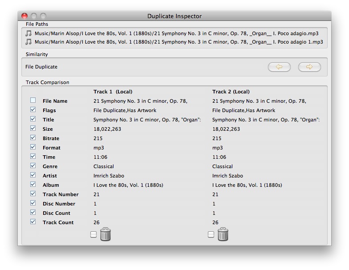Toggle the Track Count checkbox
Screen dimensions: 349x270
(33, 222)
